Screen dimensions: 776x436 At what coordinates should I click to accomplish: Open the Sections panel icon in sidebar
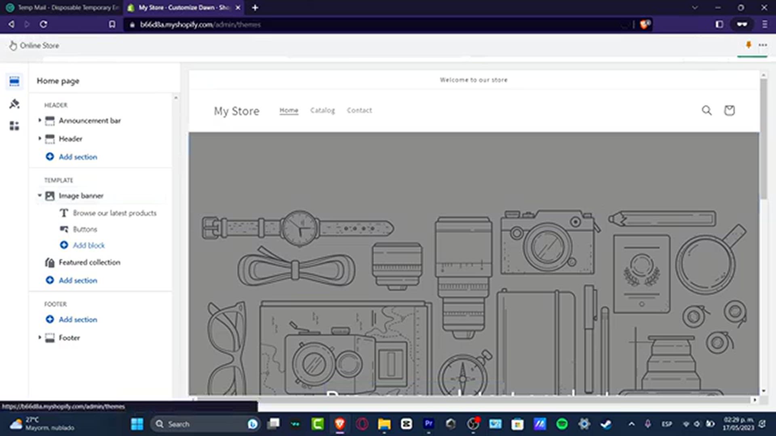(14, 82)
